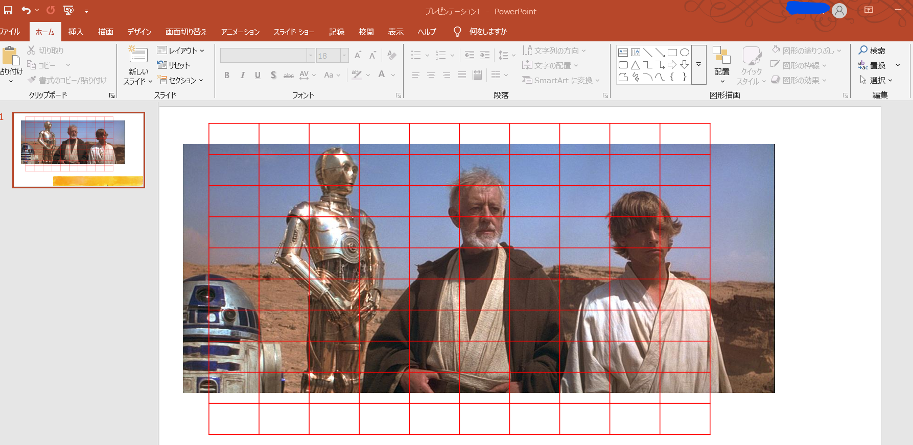913x445 pixels.
Task: Select the triangle shape in gallery
Action: 635,65
